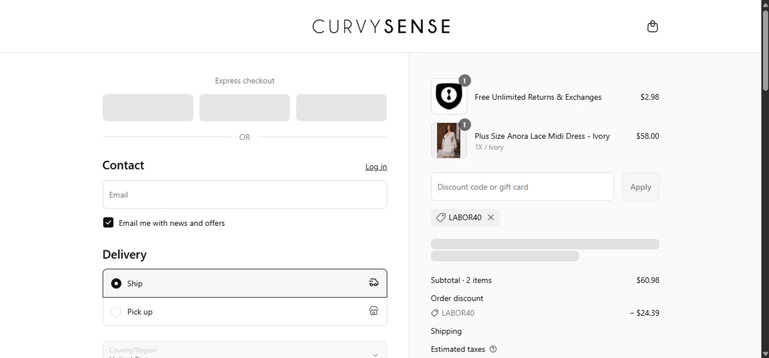Click the first express checkout button
Image resolution: width=769 pixels, height=358 pixels.
[x=148, y=108]
